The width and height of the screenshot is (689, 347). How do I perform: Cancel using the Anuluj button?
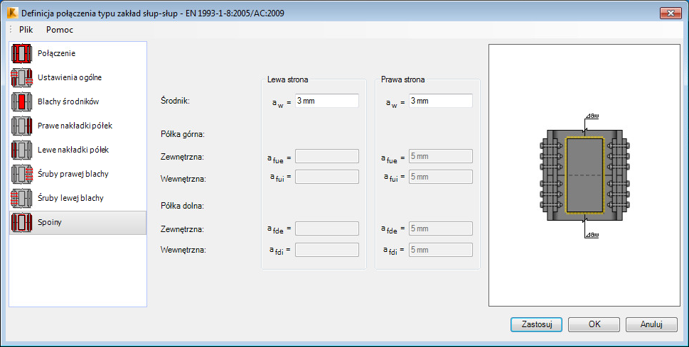tap(651, 324)
